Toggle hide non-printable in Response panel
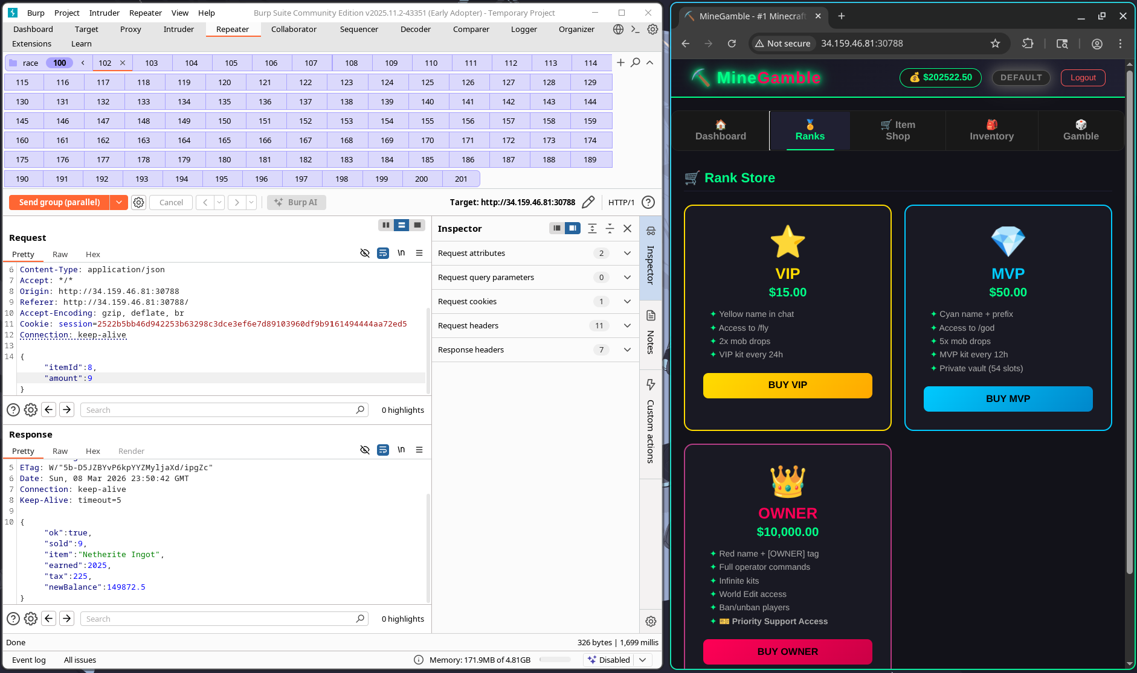This screenshot has width=1137, height=673. (365, 450)
